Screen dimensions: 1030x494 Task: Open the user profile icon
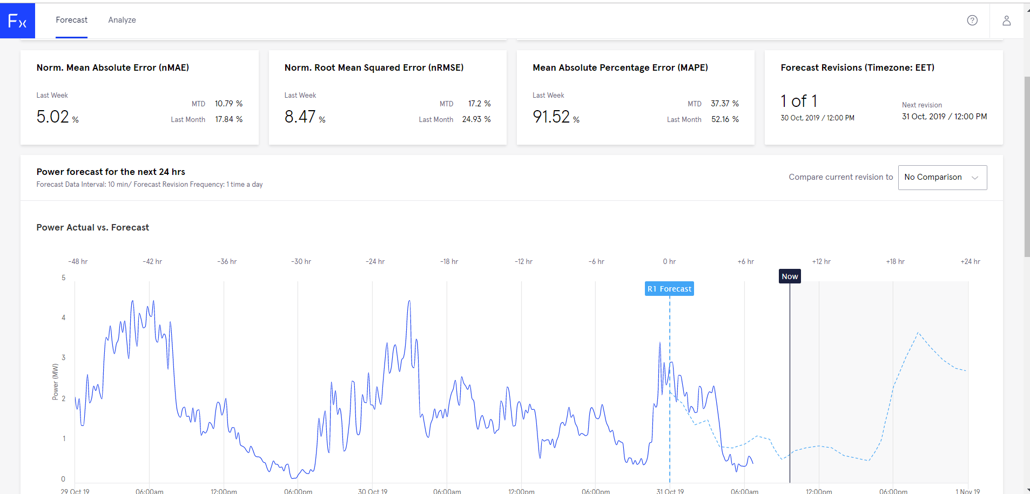coord(1007,21)
